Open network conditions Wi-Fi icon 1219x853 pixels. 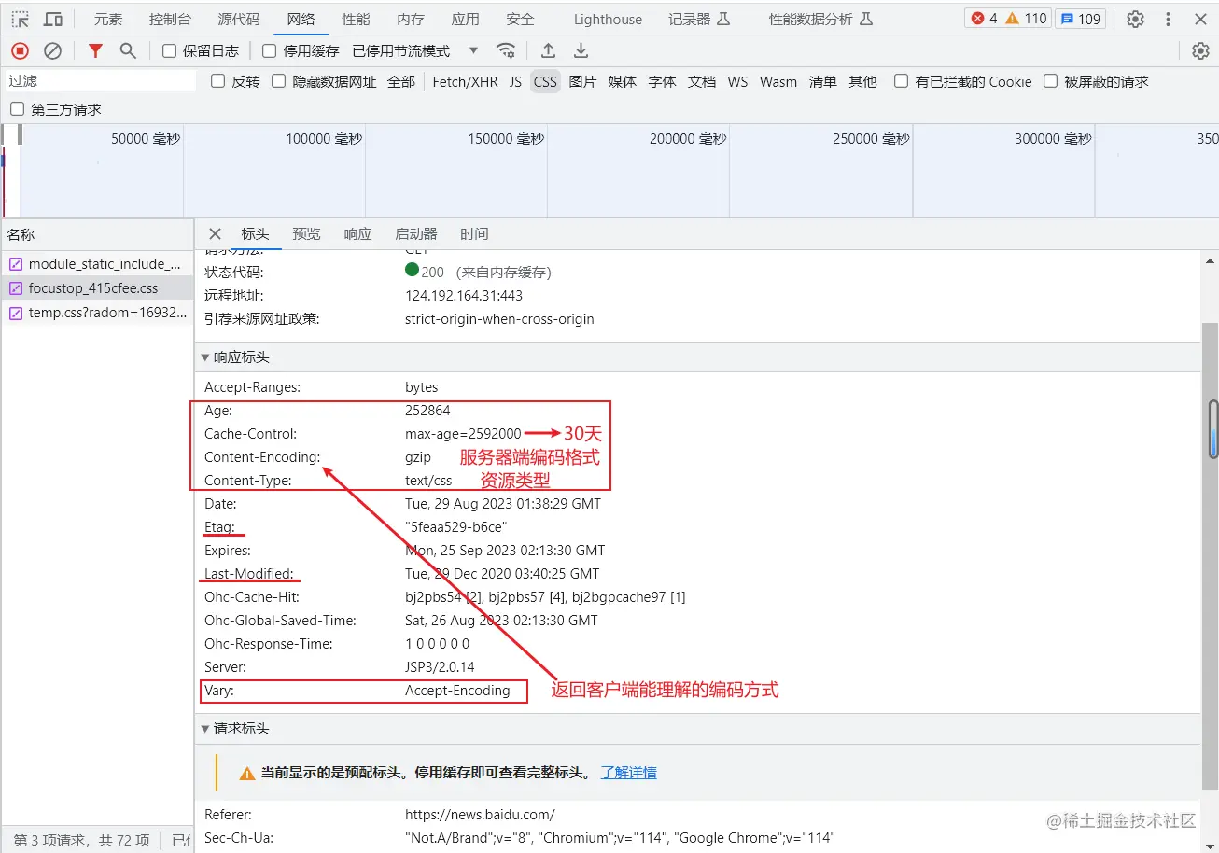coord(506,50)
